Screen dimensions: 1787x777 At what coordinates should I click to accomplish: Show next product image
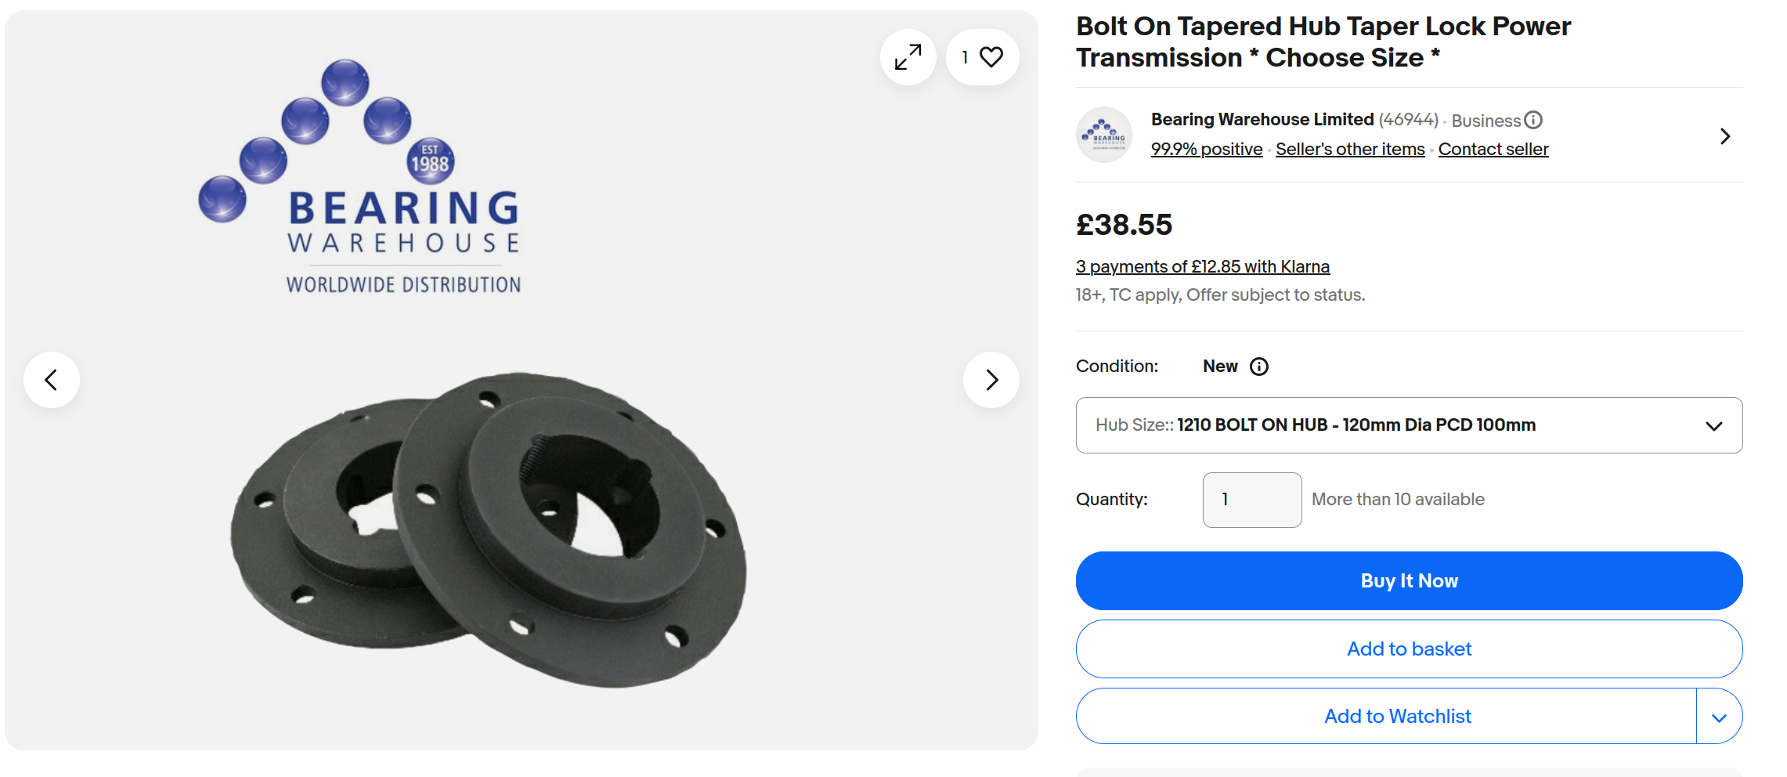(x=991, y=380)
